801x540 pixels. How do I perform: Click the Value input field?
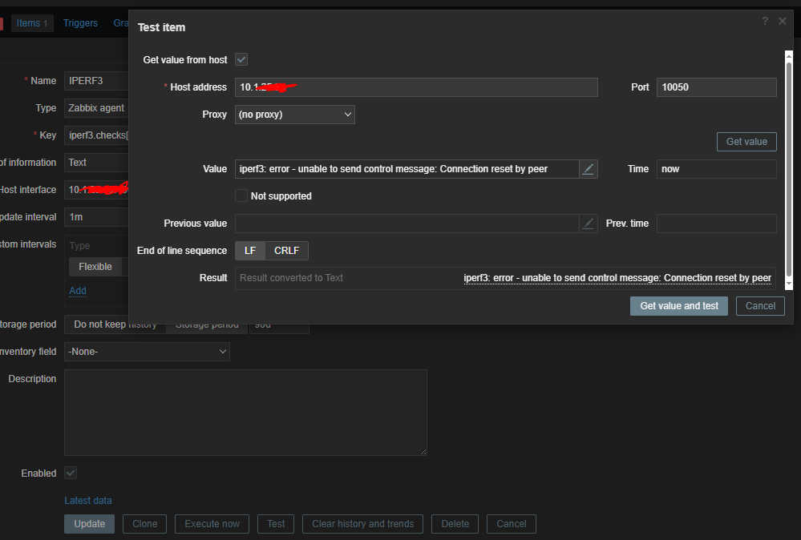(x=407, y=169)
